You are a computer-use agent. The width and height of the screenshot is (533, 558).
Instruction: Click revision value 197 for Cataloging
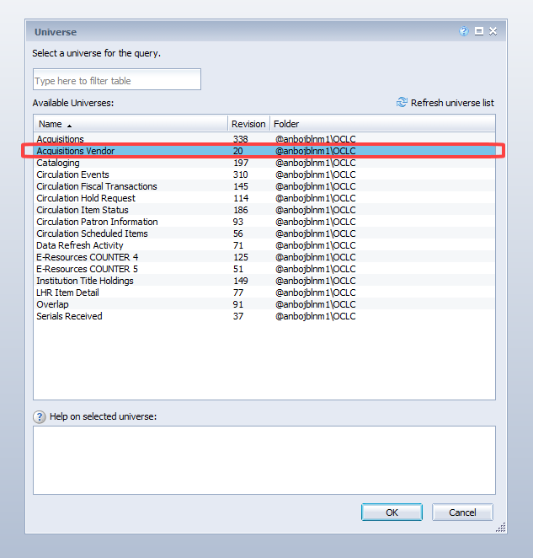pyautogui.click(x=241, y=163)
